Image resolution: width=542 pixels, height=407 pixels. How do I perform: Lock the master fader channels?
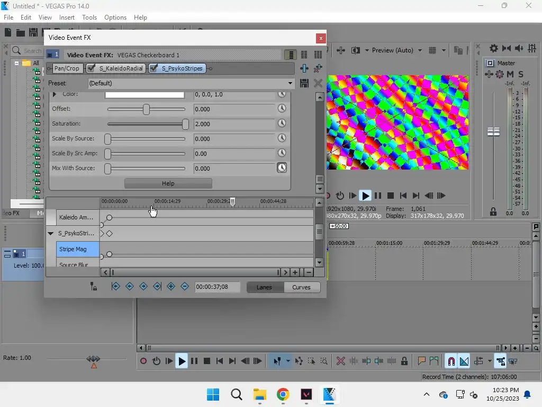[x=493, y=211]
